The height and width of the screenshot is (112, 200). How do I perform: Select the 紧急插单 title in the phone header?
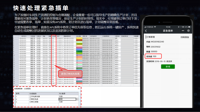pyautogui.click(x=168, y=31)
